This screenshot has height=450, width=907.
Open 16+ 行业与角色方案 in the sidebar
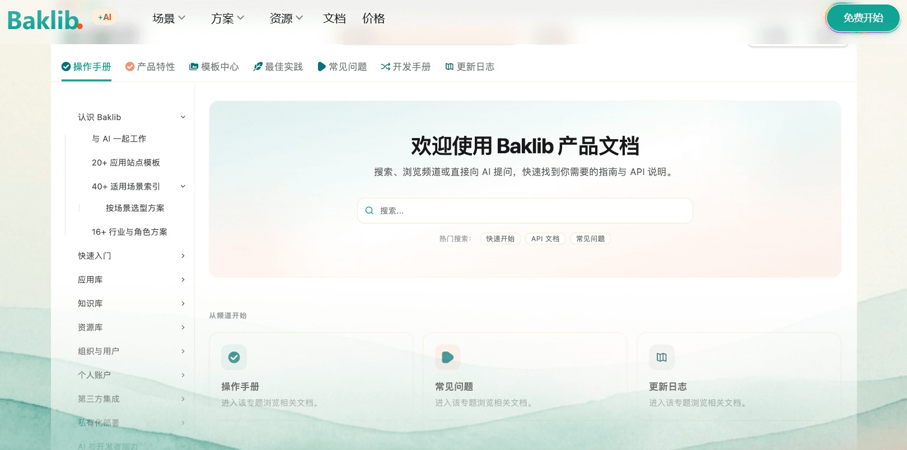click(x=129, y=232)
